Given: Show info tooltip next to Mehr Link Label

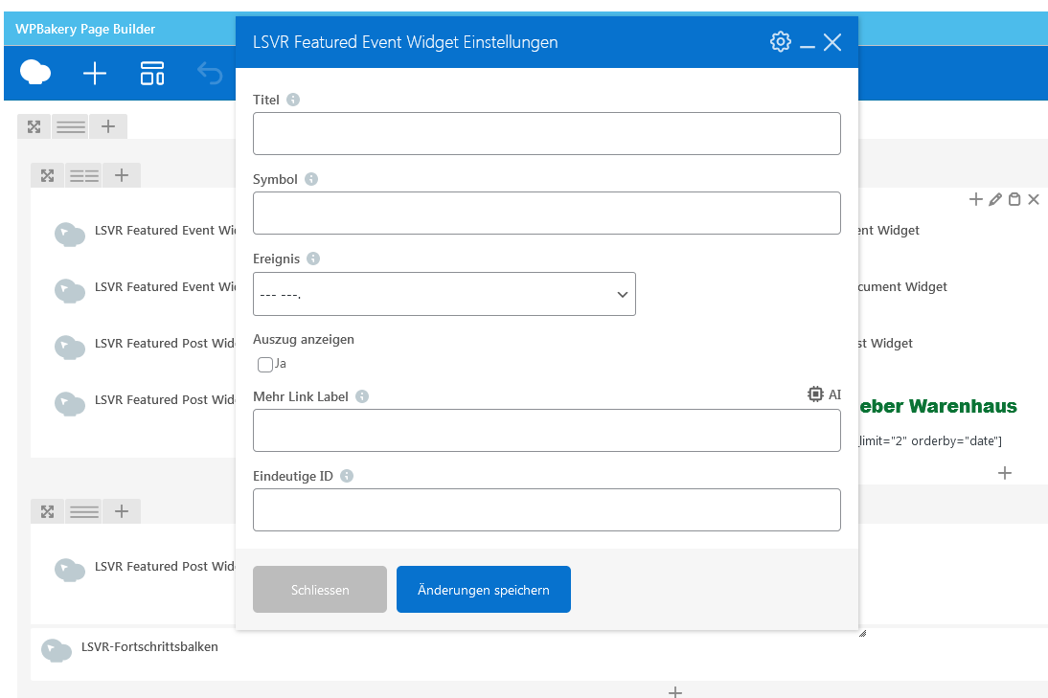Looking at the screenshot, I should tap(361, 396).
